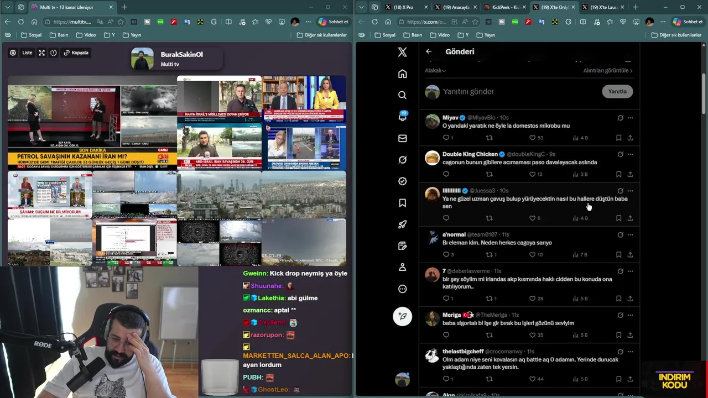
Task: Click Grok explain icon on 7's reply
Action: [x=620, y=271]
